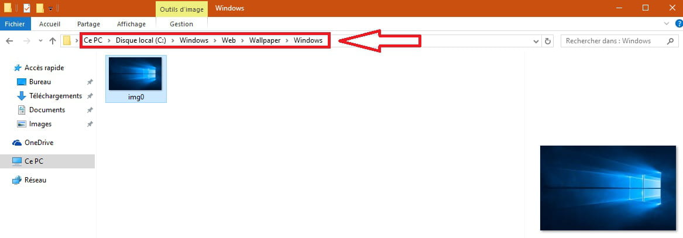Open the address bar history dropdown
The width and height of the screenshot is (683, 238).
pos(536,42)
